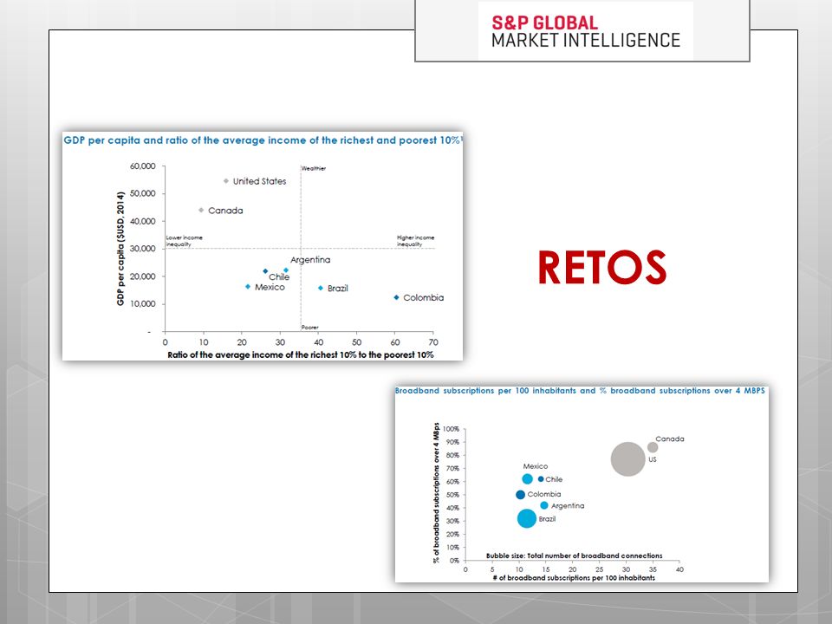
Task: Click the S&P Global Market Intelligence logo
Action: click(x=585, y=31)
